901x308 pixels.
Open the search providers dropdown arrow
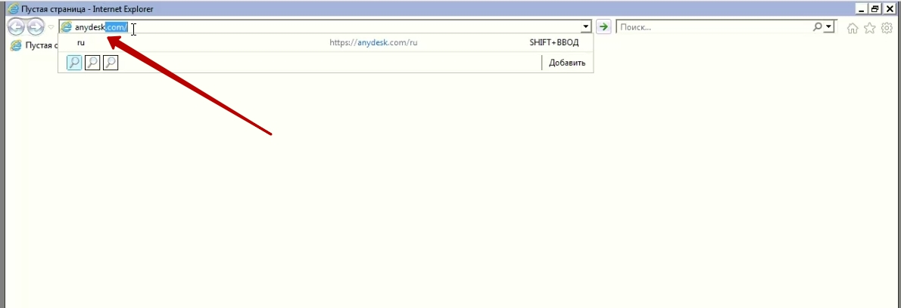click(x=828, y=27)
